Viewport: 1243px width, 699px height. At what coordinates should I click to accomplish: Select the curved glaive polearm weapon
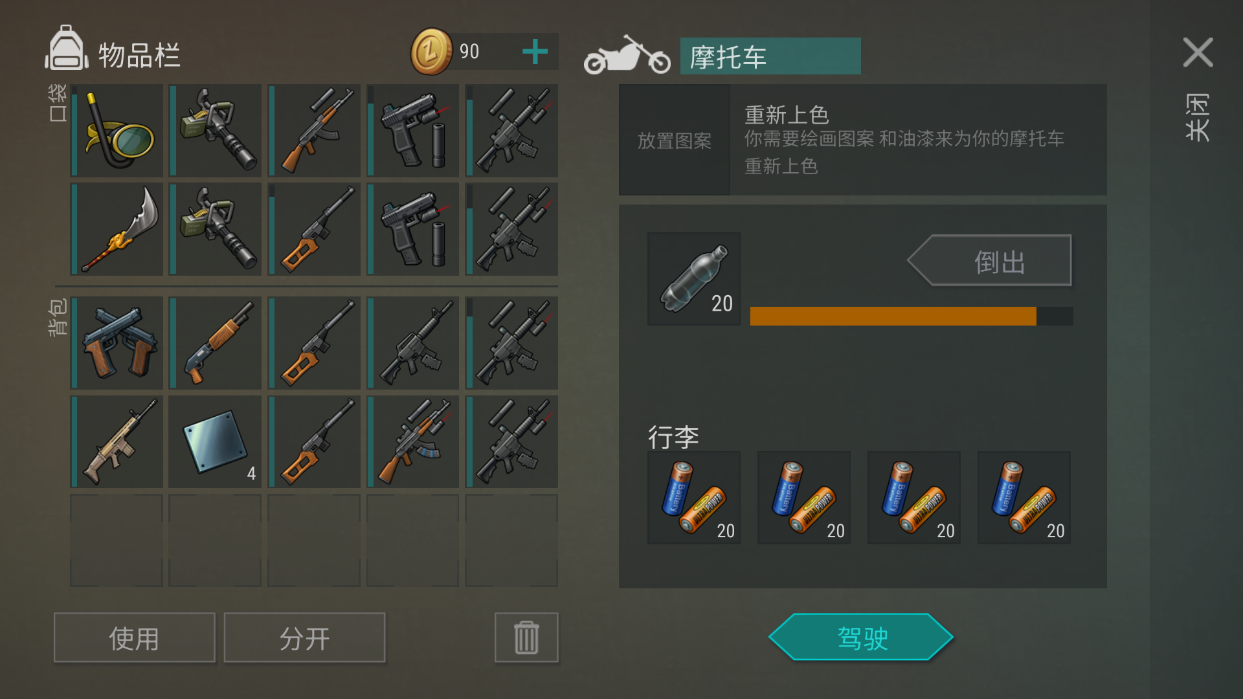point(117,229)
